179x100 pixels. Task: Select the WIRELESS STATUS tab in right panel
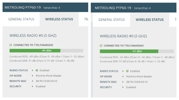coord(150,20)
